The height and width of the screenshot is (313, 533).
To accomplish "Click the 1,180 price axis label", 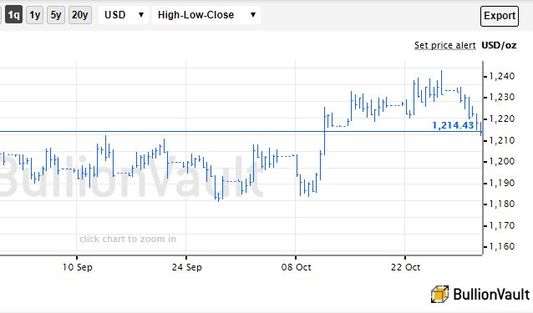I will pyautogui.click(x=502, y=204).
